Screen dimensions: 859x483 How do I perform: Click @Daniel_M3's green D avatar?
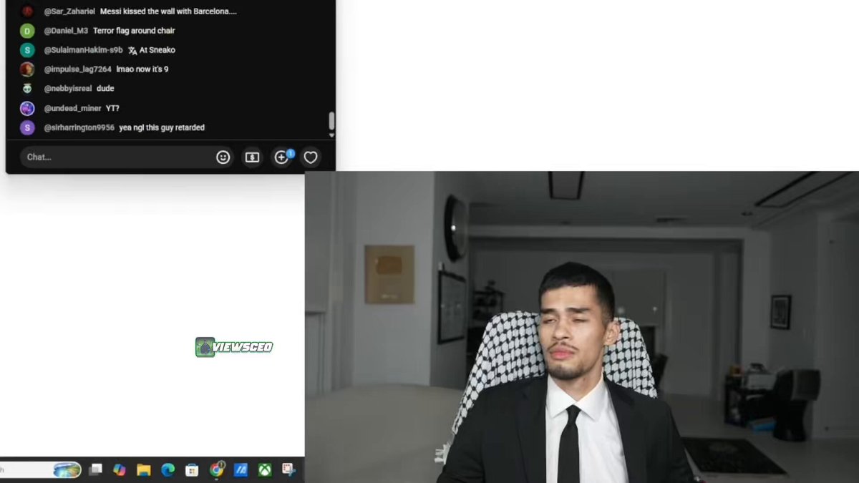(27, 31)
